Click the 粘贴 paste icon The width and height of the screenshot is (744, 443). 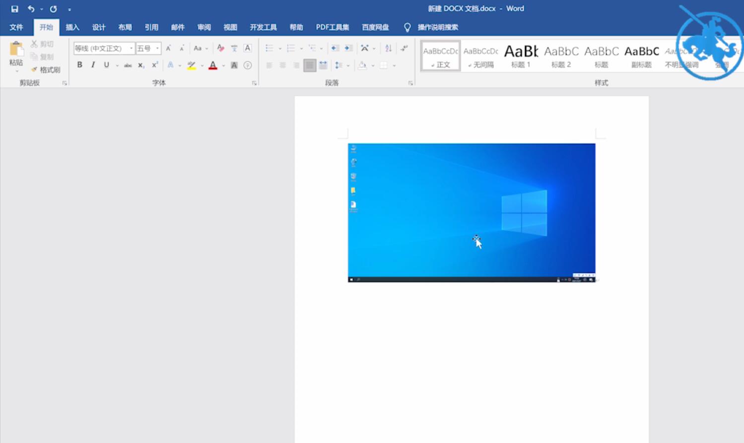coord(16,49)
